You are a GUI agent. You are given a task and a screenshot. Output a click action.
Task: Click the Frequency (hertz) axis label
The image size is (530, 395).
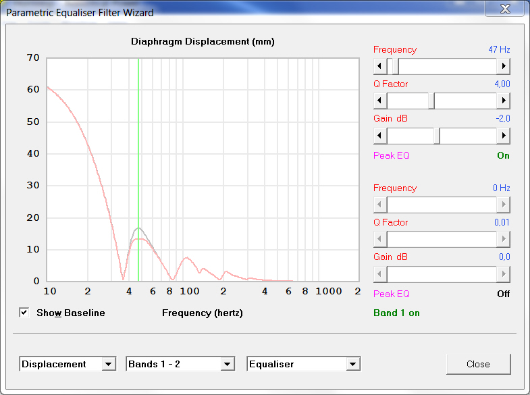(x=203, y=313)
